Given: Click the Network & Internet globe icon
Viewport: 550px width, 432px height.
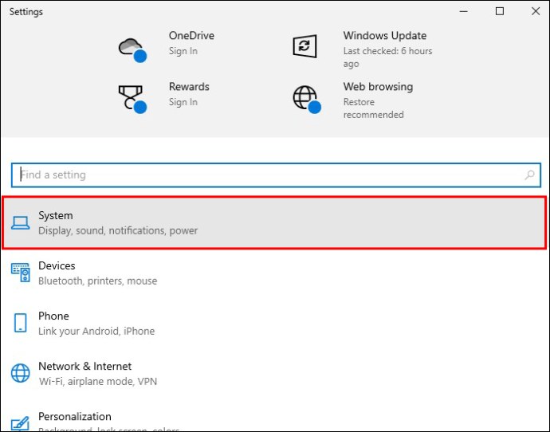Looking at the screenshot, I should pyautogui.click(x=21, y=373).
